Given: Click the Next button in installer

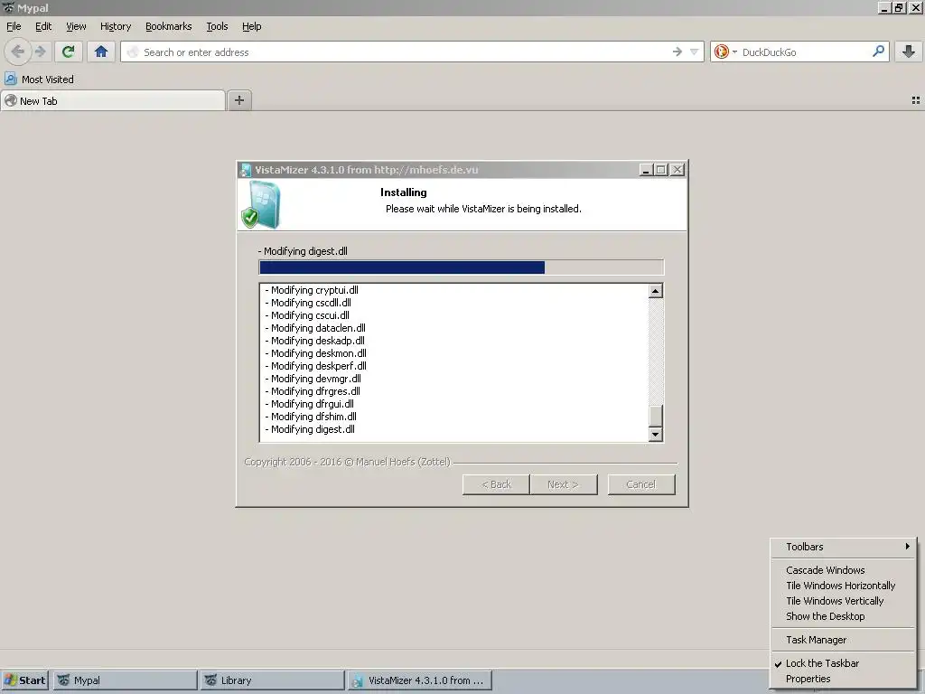Looking at the screenshot, I should click(x=564, y=484).
